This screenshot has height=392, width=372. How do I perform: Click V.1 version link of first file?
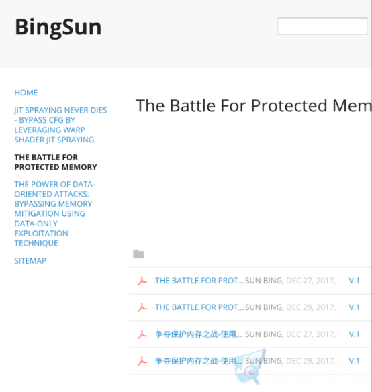click(x=354, y=281)
